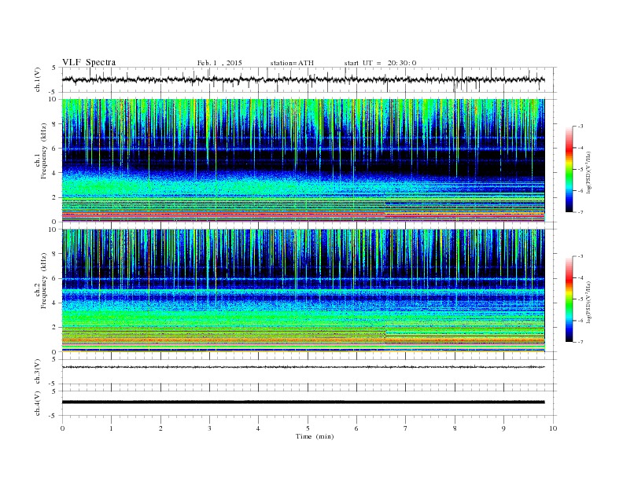Click the ch.2 spectrogram color scale bar
Viewport: 623px width, 481px height.
coord(569,299)
